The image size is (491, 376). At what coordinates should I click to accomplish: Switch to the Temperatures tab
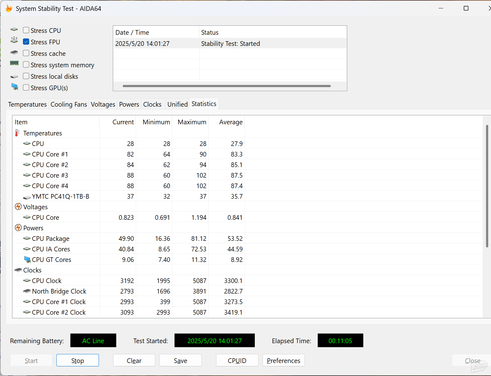pos(27,104)
